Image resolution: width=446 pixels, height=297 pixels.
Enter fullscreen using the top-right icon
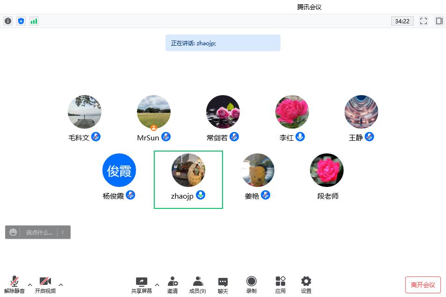(423, 21)
